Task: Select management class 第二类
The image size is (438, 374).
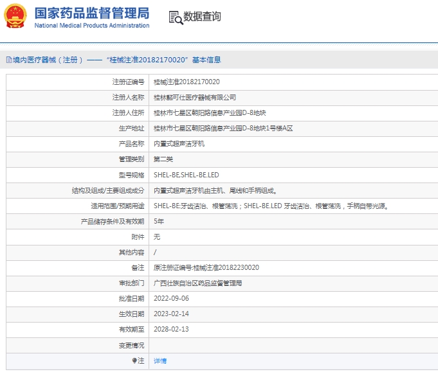Action: pyautogui.click(x=163, y=159)
